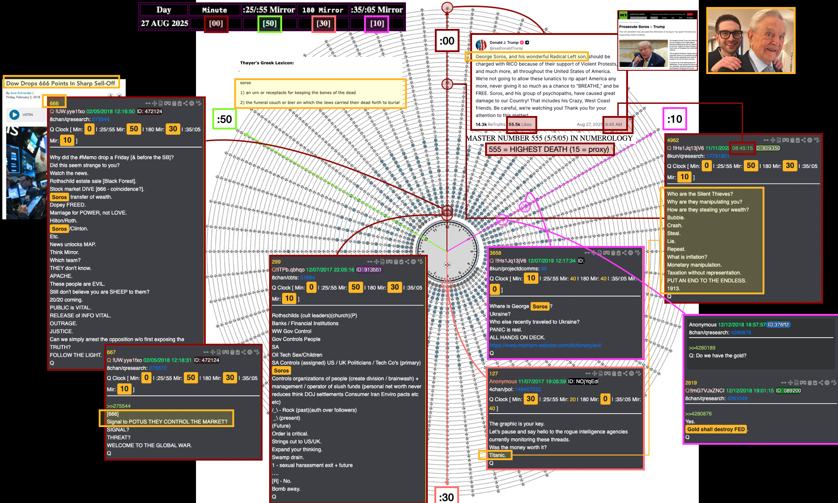Click the horizontal resize arrows on post 4962
This screenshot has height=503, width=838.
coord(766,140)
